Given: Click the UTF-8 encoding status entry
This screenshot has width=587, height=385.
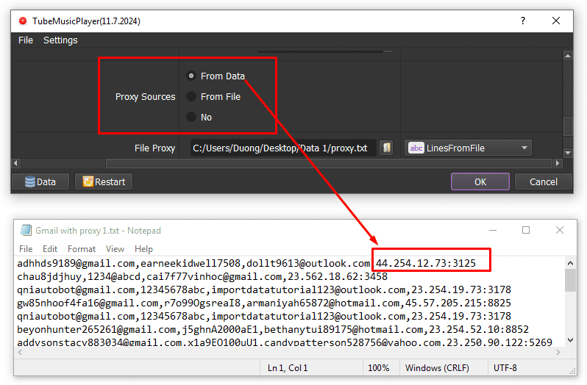Looking at the screenshot, I should tap(505, 368).
